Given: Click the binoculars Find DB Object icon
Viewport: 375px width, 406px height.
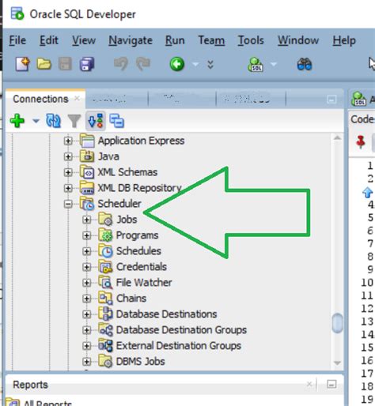Looking at the screenshot, I should click(x=305, y=64).
